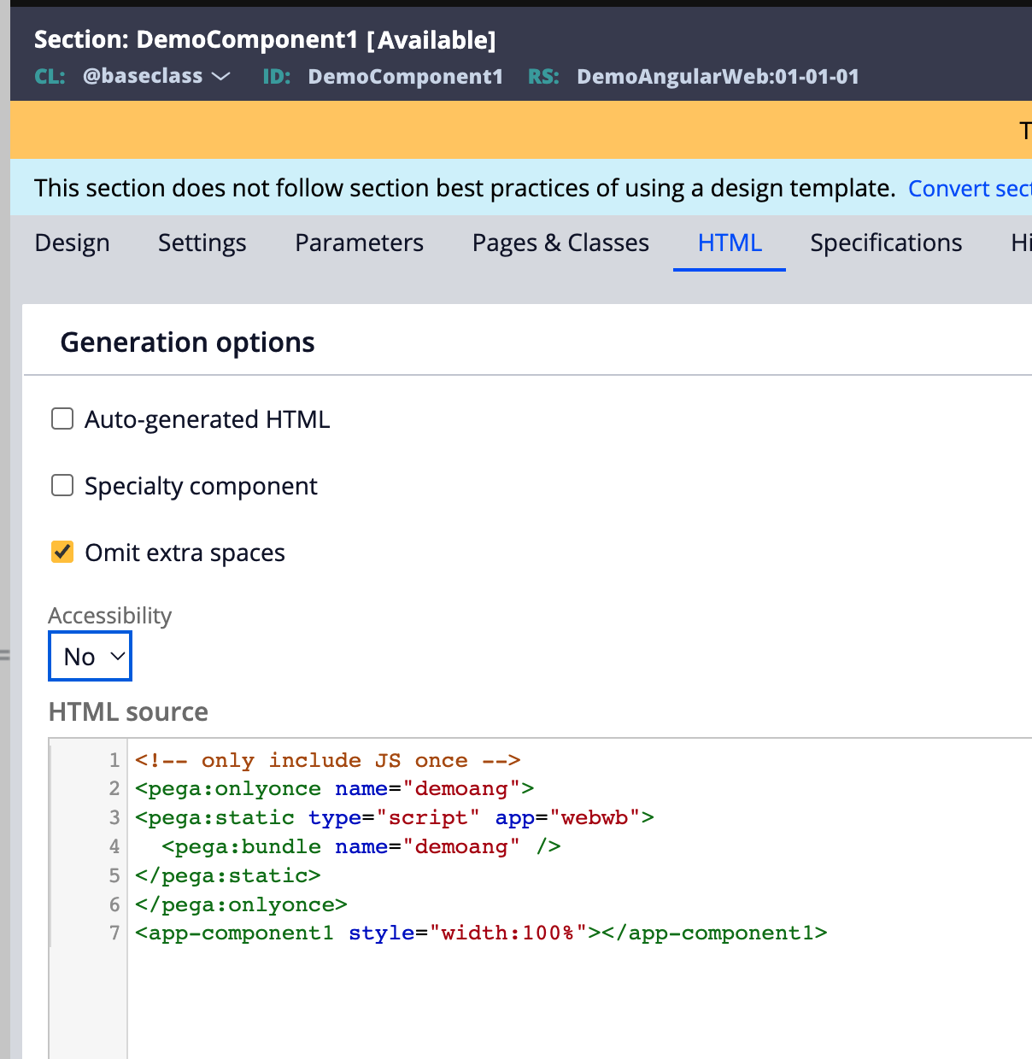The image size is (1032, 1059).
Task: Enable Auto-generated HTML
Action: click(62, 418)
